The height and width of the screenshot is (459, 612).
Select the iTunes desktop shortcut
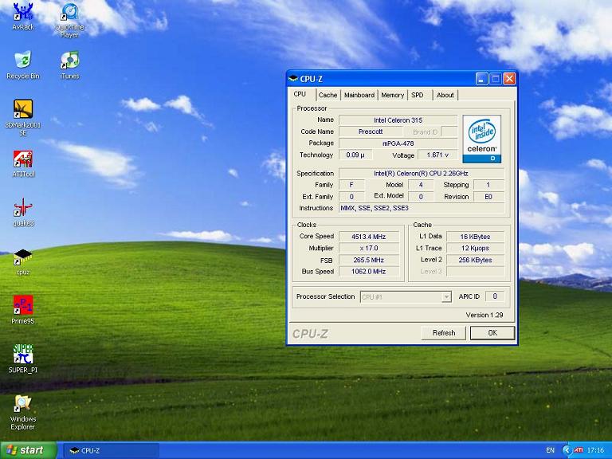coord(69,65)
